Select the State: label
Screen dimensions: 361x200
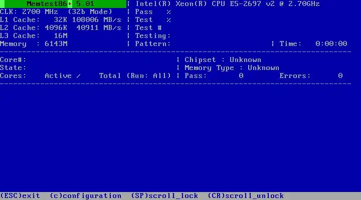click(x=13, y=67)
